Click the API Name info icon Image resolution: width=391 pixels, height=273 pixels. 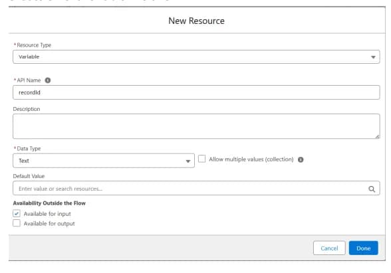[48, 80]
